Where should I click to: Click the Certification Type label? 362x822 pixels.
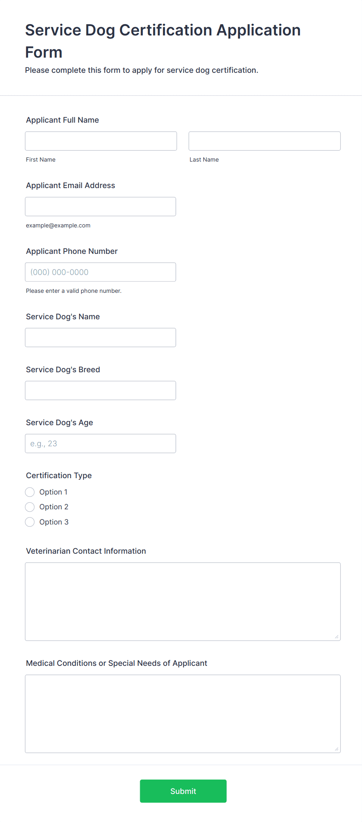click(x=59, y=475)
